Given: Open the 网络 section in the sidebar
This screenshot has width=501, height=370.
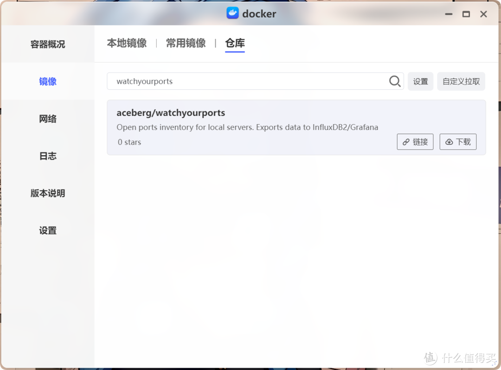Looking at the screenshot, I should tap(48, 119).
